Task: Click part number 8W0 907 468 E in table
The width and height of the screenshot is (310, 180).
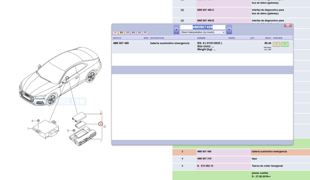Action: point(206,20)
